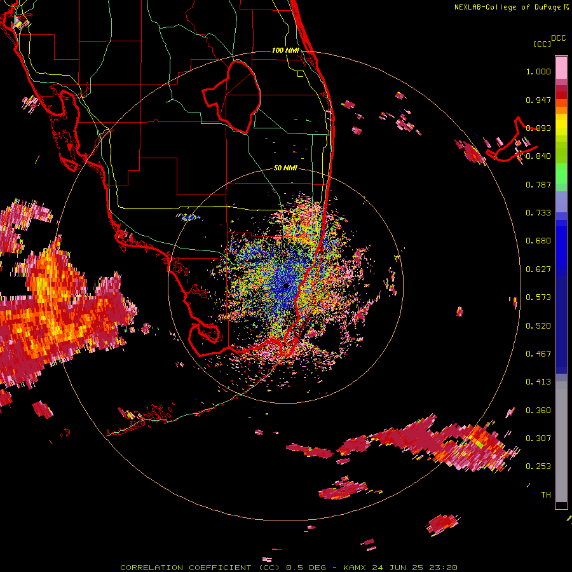Viewport: 572px width, 572px height.
Task: Select the 0.947 scale value
Action: point(538,100)
